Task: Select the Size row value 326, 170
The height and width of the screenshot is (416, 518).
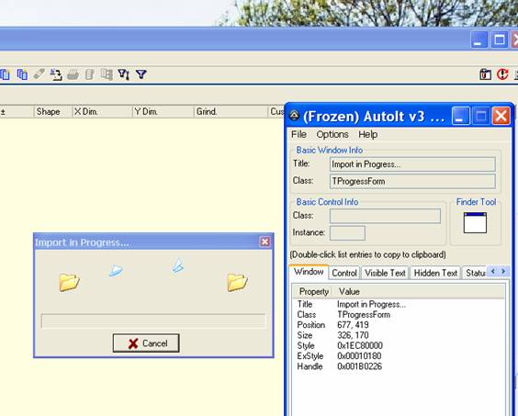Action: [x=353, y=335]
